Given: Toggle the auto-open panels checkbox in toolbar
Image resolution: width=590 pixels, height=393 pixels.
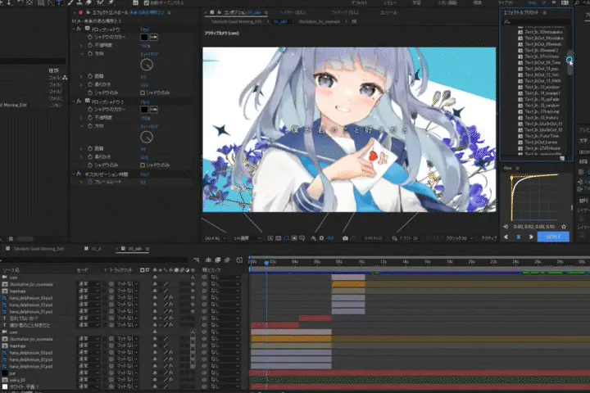Looking at the screenshot, I should [x=147, y=3].
